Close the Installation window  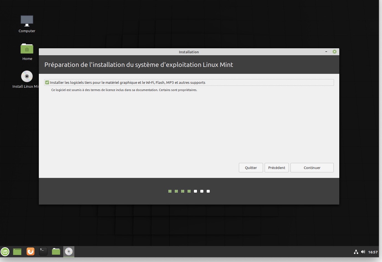(x=335, y=52)
